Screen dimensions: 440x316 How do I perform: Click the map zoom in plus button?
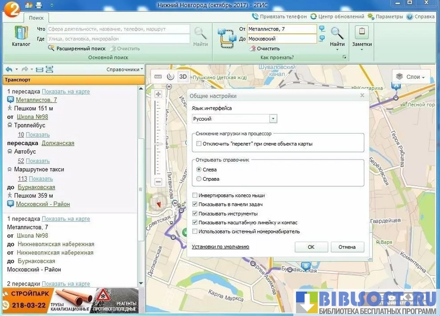159,94
